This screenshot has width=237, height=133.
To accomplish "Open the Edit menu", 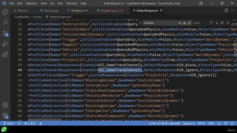I will (x=20, y=3).
